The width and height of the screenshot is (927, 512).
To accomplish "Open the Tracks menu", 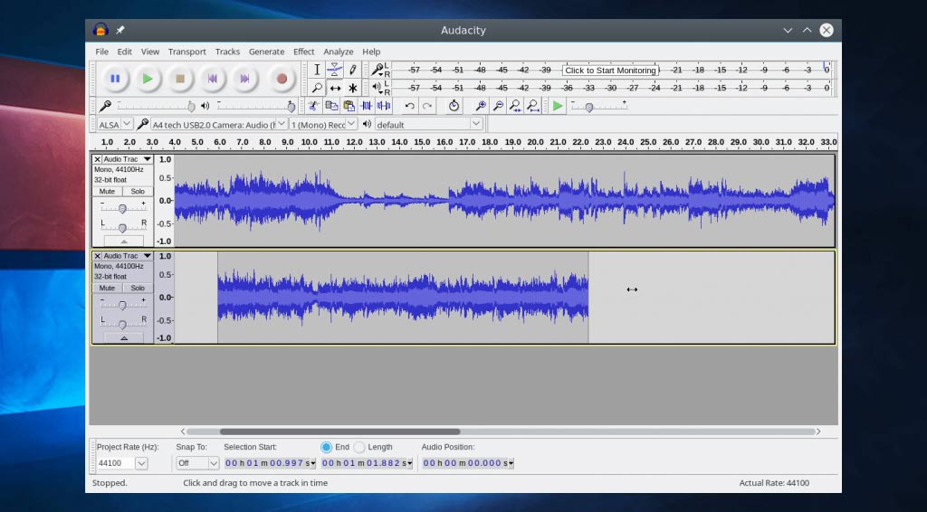I will tap(227, 52).
